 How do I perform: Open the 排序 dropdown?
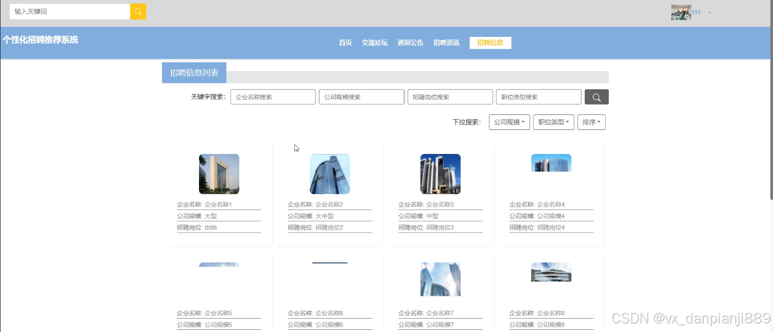[x=591, y=122]
